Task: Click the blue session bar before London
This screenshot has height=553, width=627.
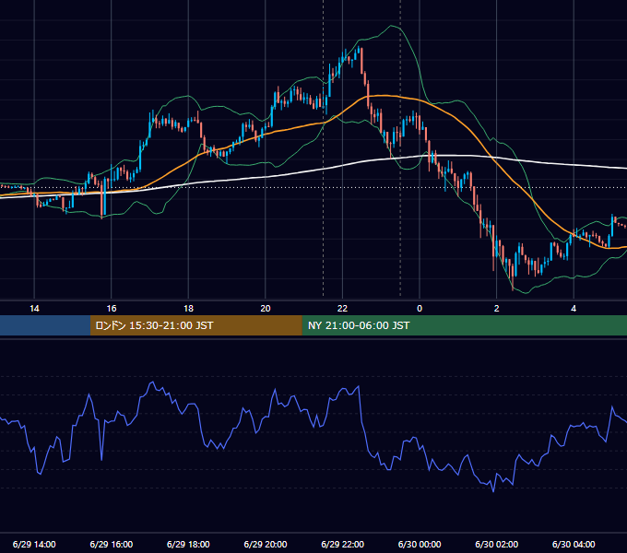Action: [45, 325]
